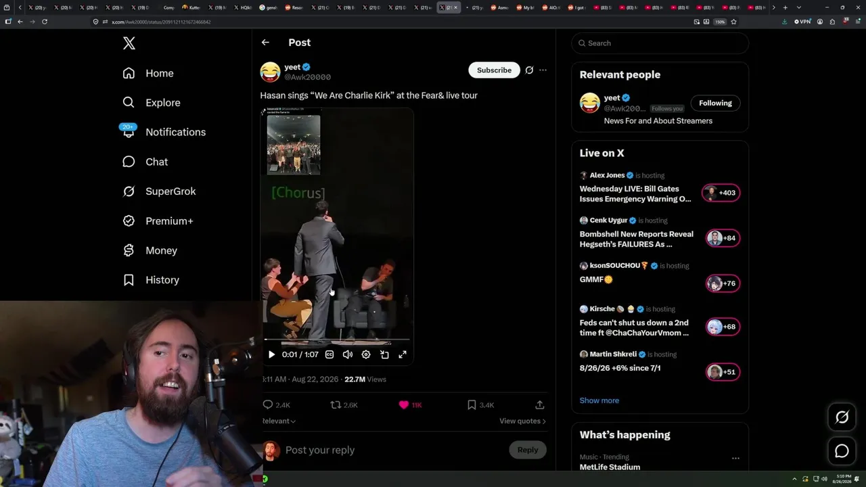Open Chat from the sidebar
Screen dimensions: 866x487
click(145, 162)
